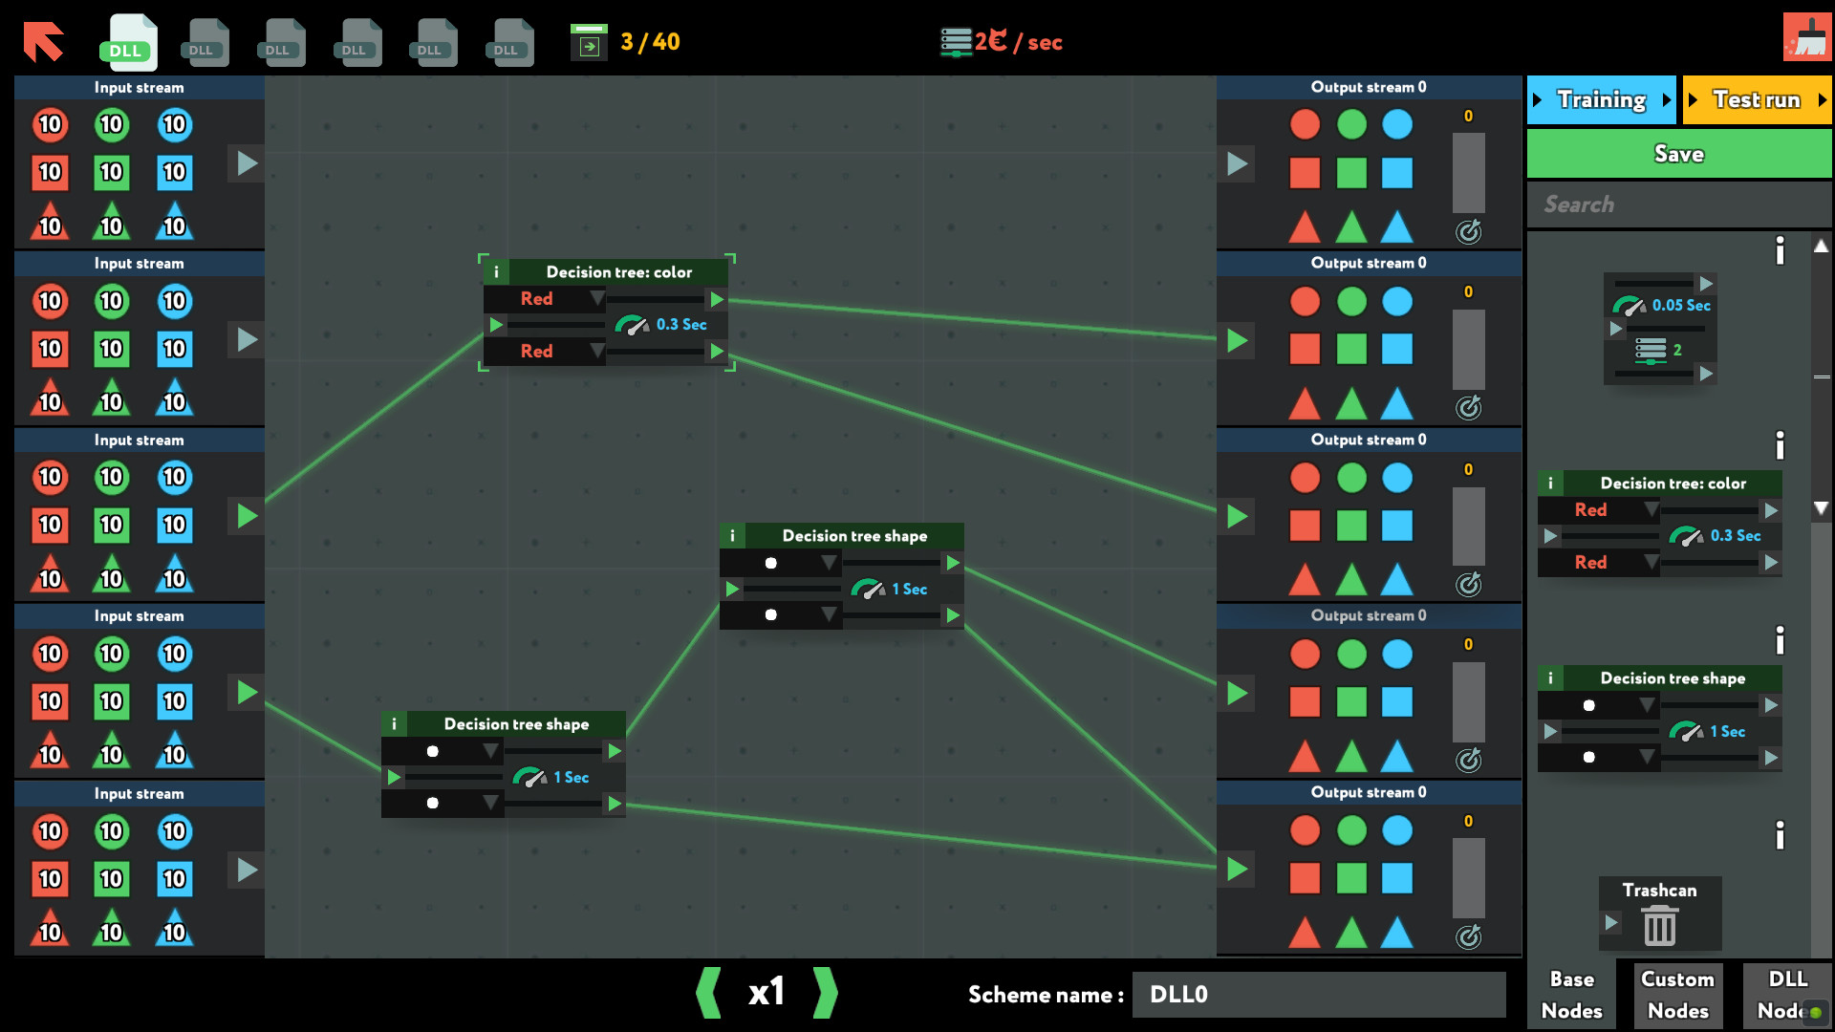Viewport: 1835px width, 1032px height.
Task: Switch to the Test run tab
Action: 1755,99
